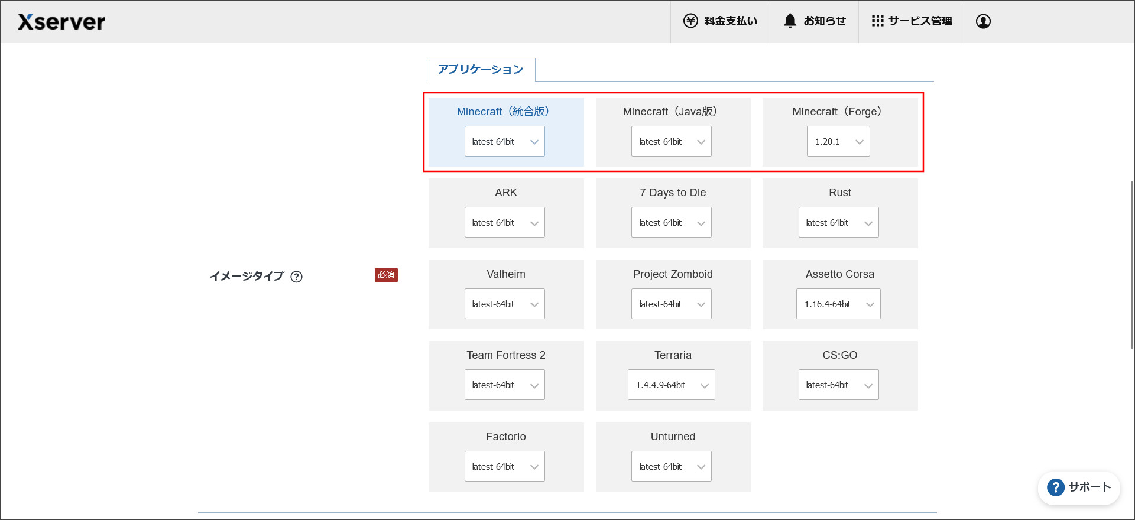Click the page vertical scrollbar
Screen dimensions: 1135x520
[x=1132, y=265]
